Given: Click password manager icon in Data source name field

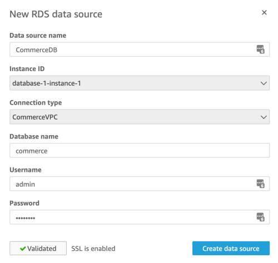Looking at the screenshot, I should (x=260, y=49).
